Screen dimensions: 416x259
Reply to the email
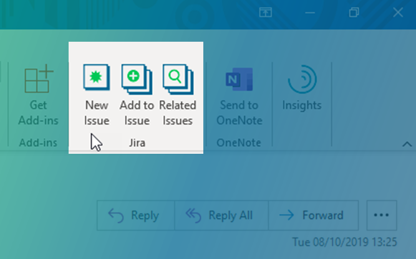tap(134, 215)
